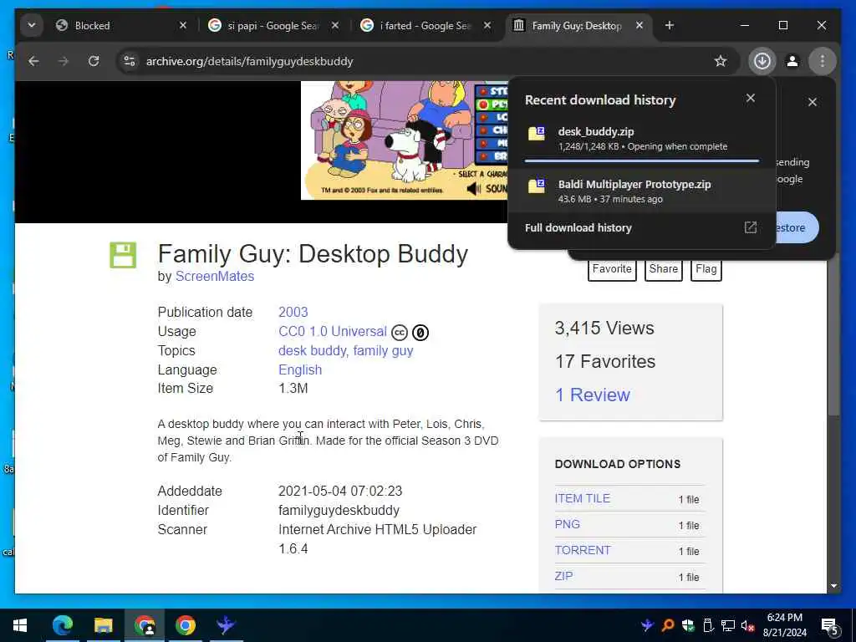Go back to the previous page
Screen dimensions: 856x642
click(x=33, y=61)
